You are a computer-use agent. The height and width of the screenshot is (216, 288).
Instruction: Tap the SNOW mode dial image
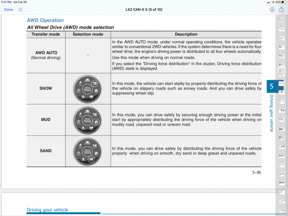(x=88, y=89)
